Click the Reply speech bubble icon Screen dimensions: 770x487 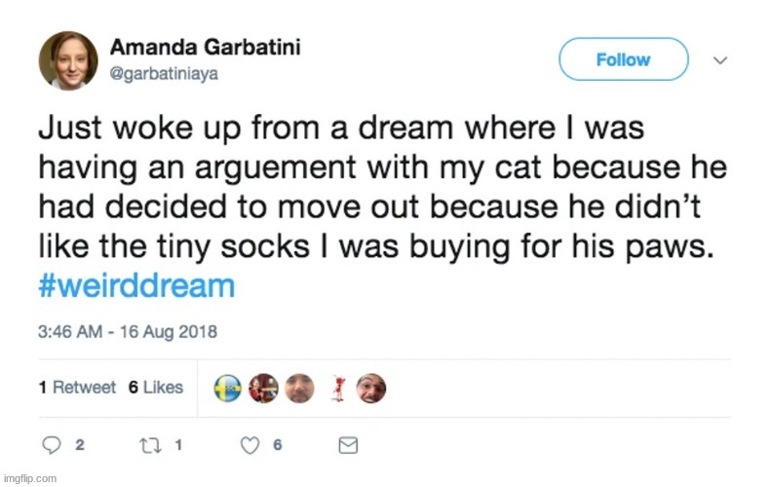coord(52,445)
